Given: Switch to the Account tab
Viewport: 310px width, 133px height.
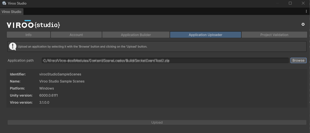Looking at the screenshot, I should tap(76, 35).
